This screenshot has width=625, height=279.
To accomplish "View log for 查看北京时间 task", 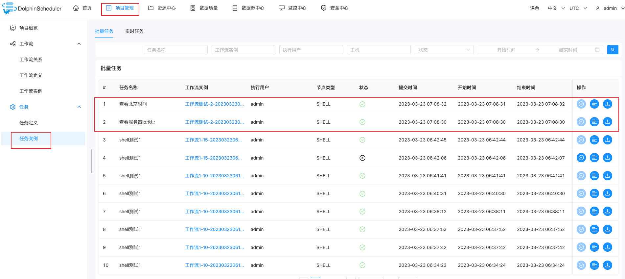I will coord(594,104).
